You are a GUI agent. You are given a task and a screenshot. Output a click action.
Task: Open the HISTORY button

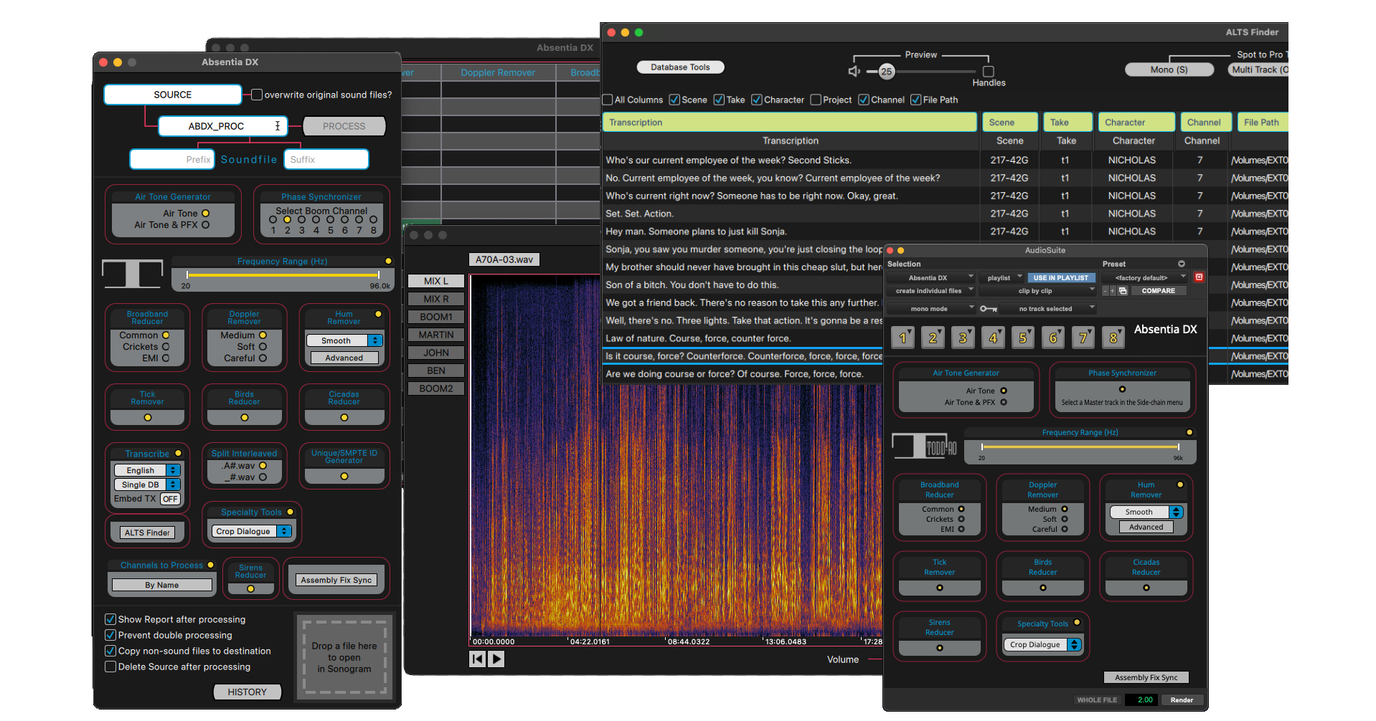pos(248,692)
